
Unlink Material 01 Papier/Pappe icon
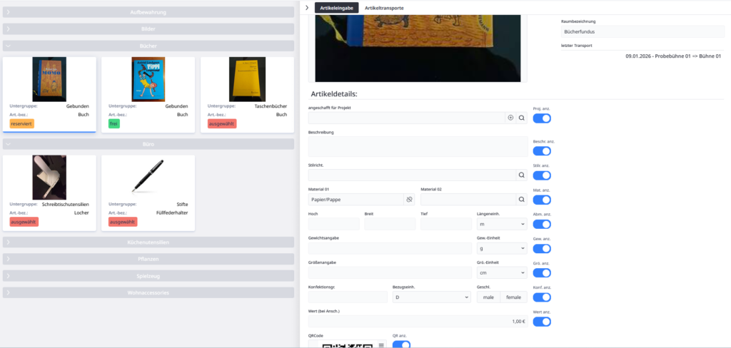pyautogui.click(x=409, y=200)
